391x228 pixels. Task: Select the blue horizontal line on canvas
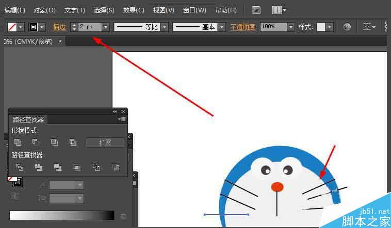[x=226, y=214]
